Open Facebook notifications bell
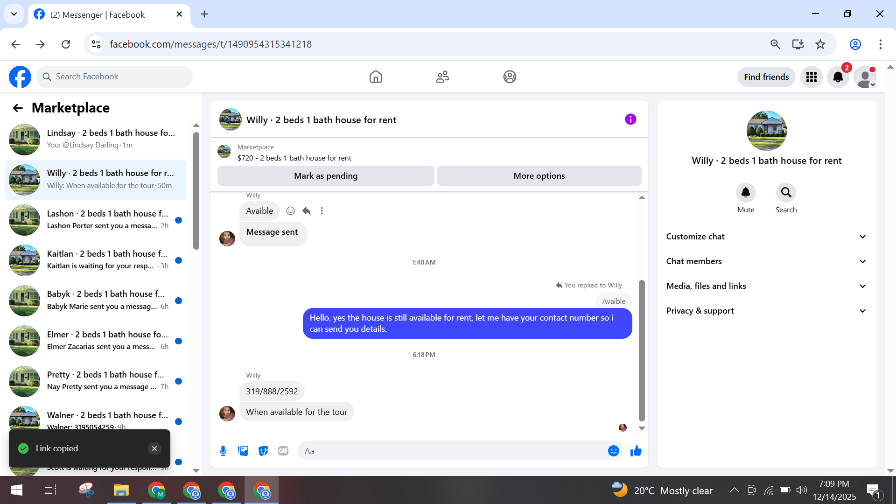The image size is (896, 504). pyautogui.click(x=838, y=77)
